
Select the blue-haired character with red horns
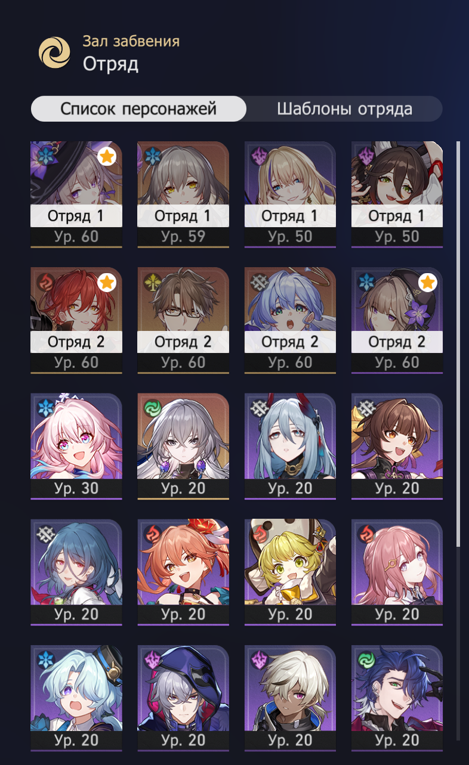290,447
